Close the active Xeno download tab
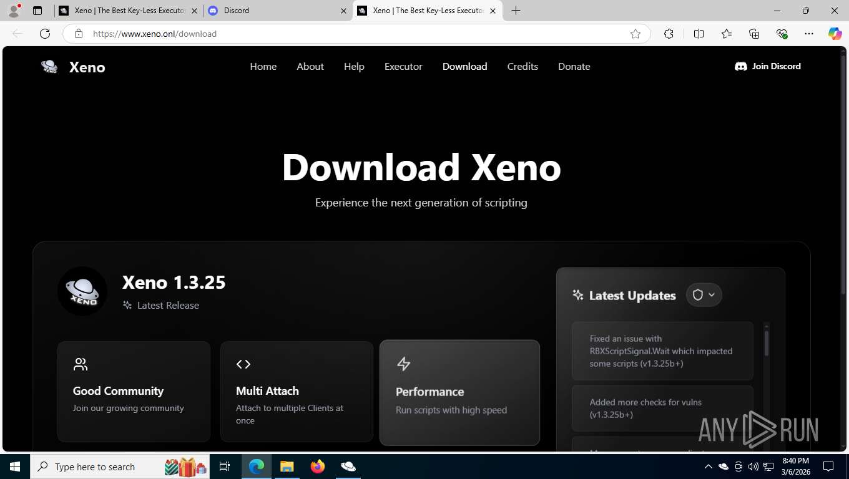 click(x=493, y=11)
